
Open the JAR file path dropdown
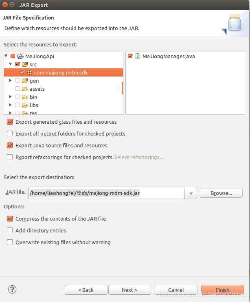point(191,193)
